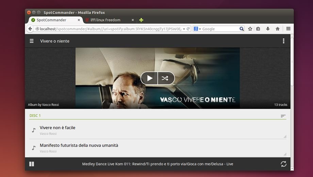The width and height of the screenshot is (313, 177).
Task: Expand the search engine dropdown in search box
Action: (x=197, y=29)
